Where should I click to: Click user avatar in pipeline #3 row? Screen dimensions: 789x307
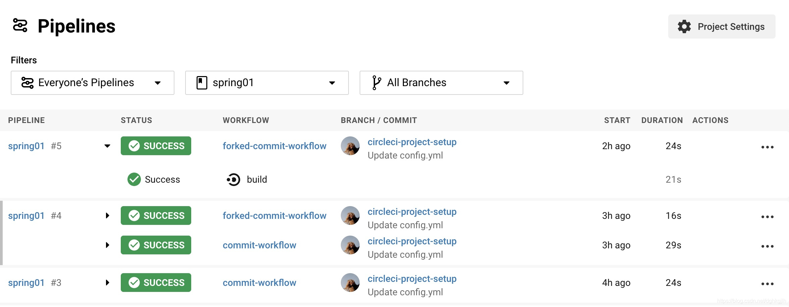tap(350, 283)
